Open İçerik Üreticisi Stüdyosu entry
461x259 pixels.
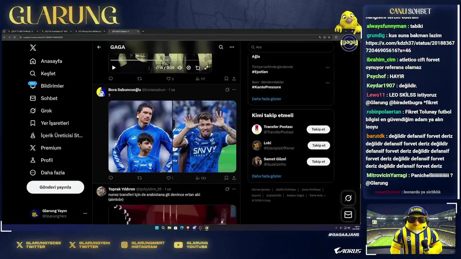[x=57, y=136]
